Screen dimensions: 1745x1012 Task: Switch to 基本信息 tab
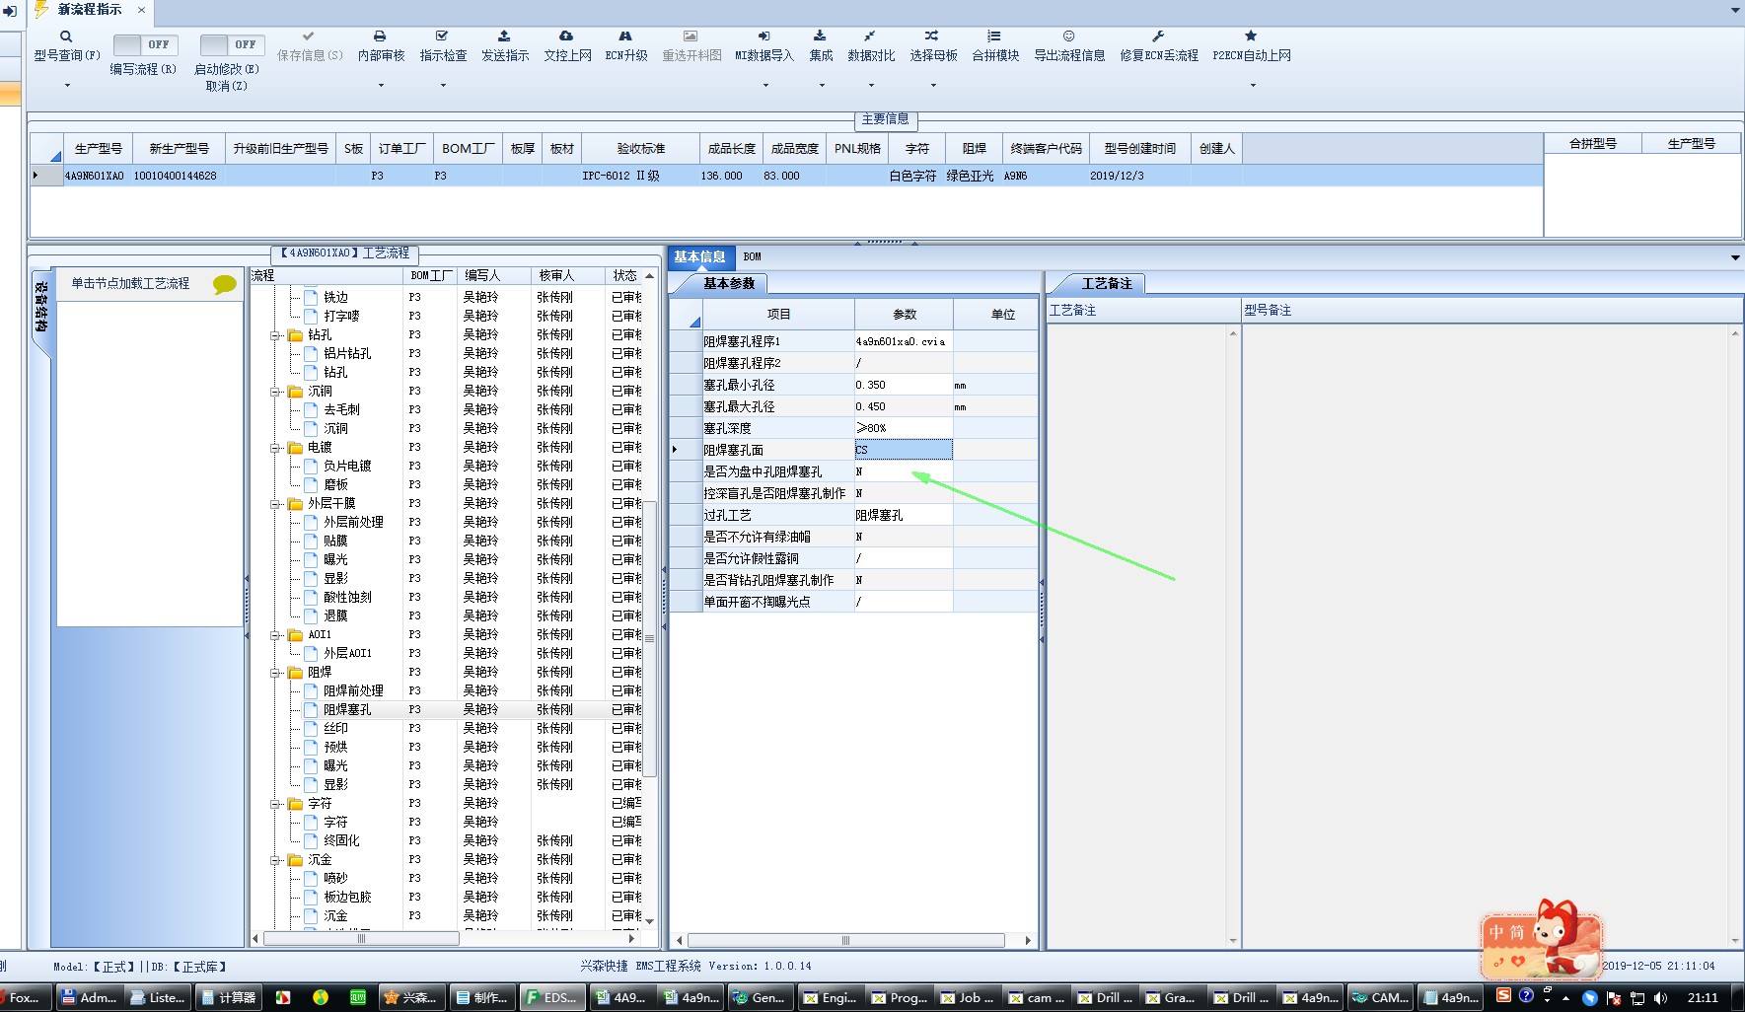[699, 256]
